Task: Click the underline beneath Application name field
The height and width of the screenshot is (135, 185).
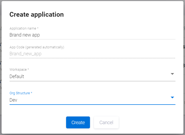Action: pos(92,39)
